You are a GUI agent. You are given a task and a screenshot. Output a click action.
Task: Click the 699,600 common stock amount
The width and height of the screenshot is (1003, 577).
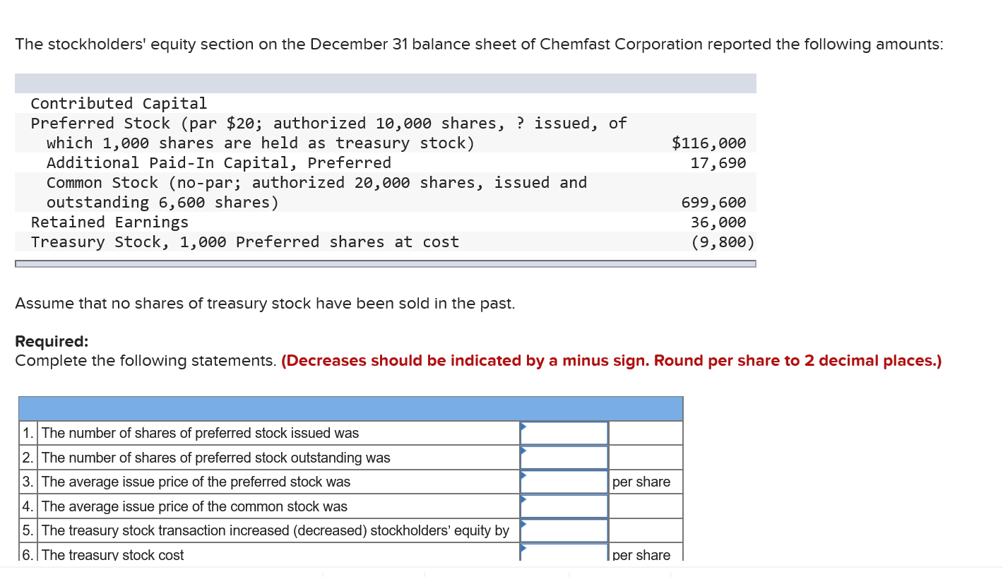point(713,203)
